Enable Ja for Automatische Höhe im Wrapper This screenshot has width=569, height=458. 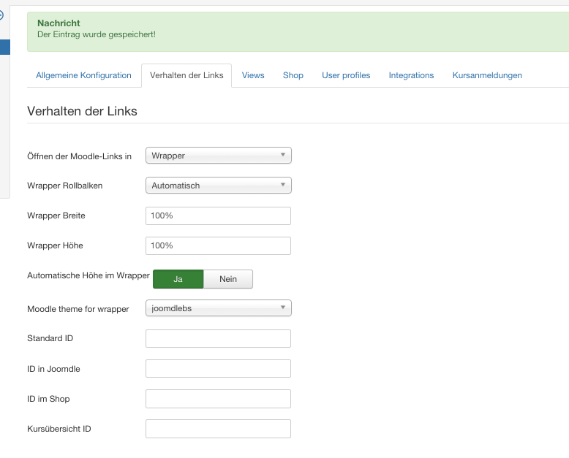pos(178,279)
